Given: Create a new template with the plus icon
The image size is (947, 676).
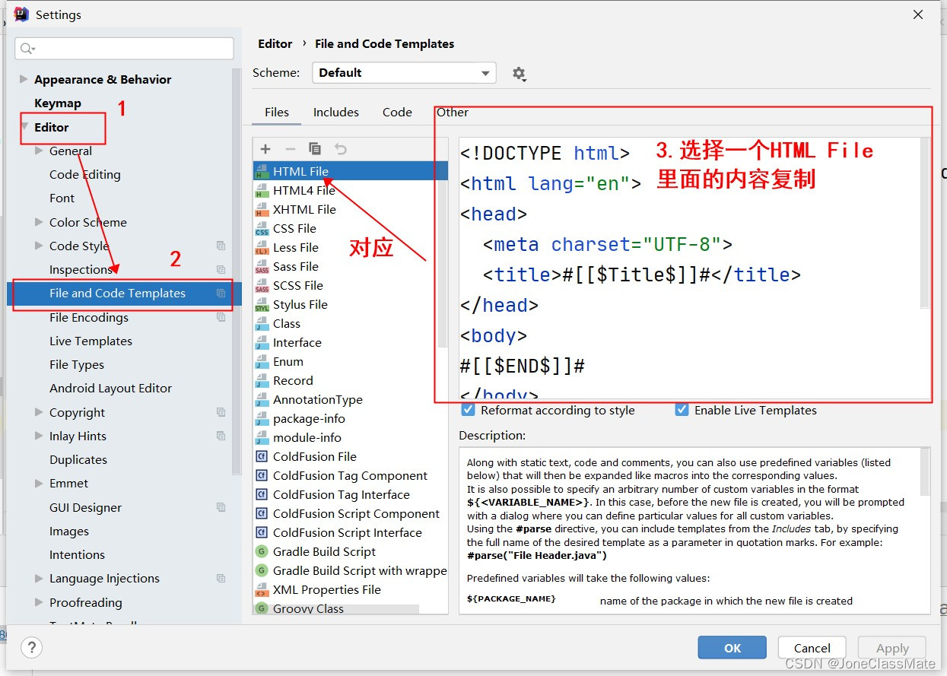Looking at the screenshot, I should 264,148.
